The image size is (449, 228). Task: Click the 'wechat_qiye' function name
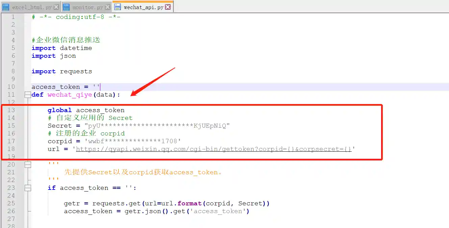[x=70, y=95]
